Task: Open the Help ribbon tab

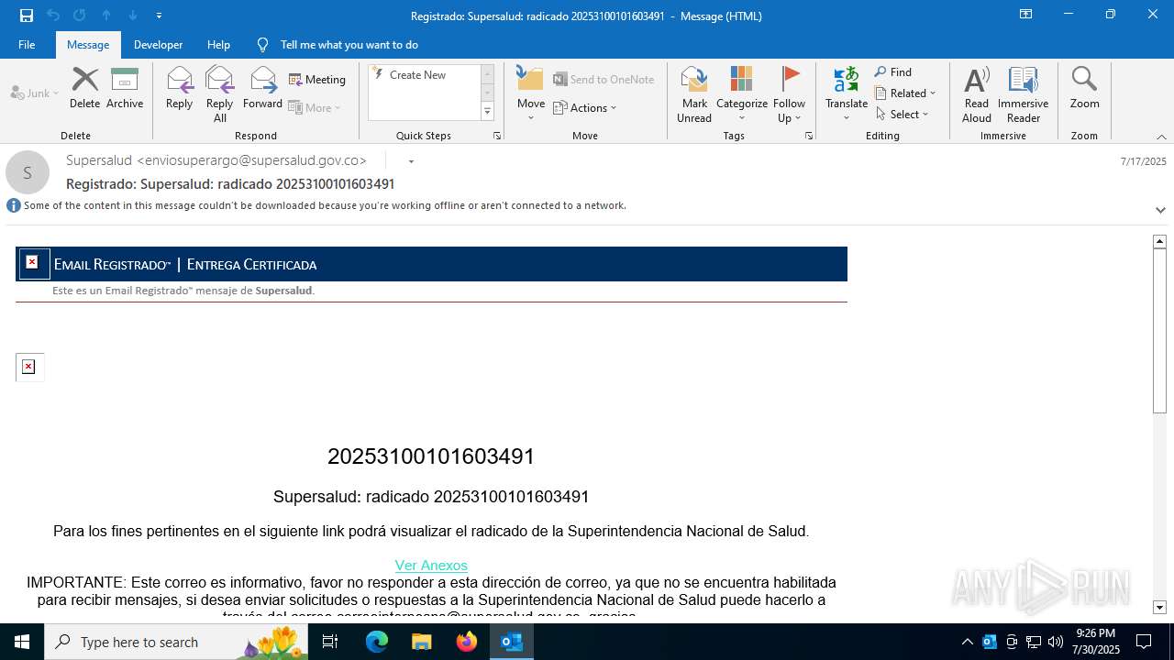Action: point(218,45)
